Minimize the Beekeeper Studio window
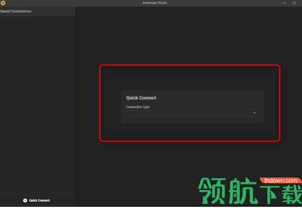Viewport: 302px width, 208px height. (x=285, y=3)
